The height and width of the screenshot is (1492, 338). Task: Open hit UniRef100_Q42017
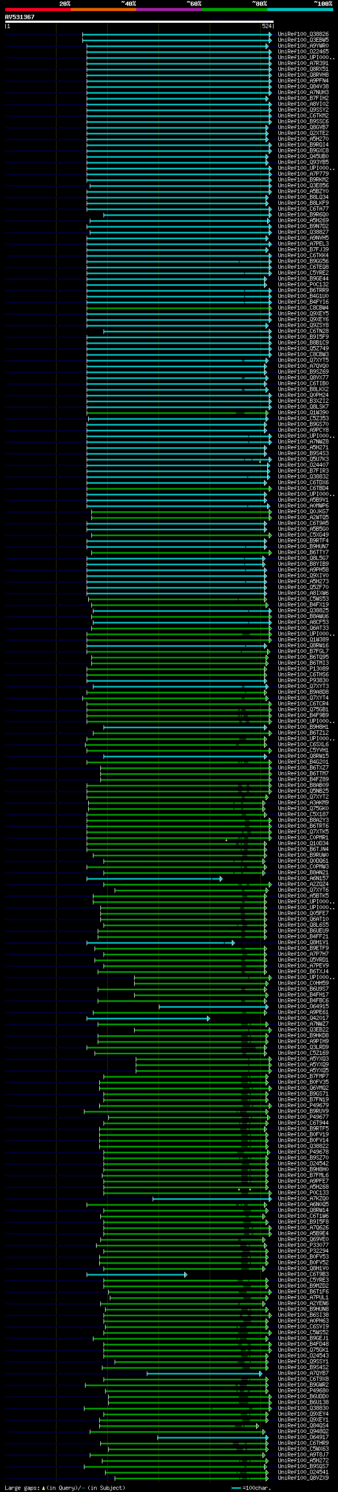(303, 1018)
